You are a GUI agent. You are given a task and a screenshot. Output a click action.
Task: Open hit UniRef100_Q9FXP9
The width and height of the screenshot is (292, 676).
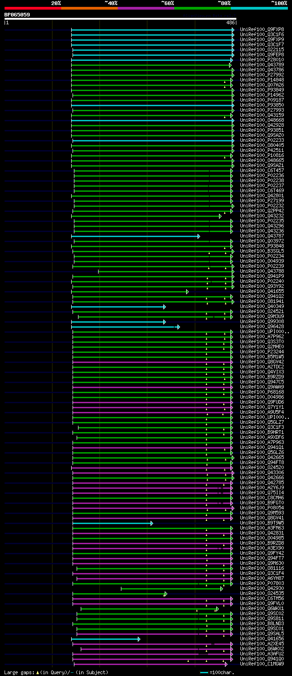tap(262, 39)
